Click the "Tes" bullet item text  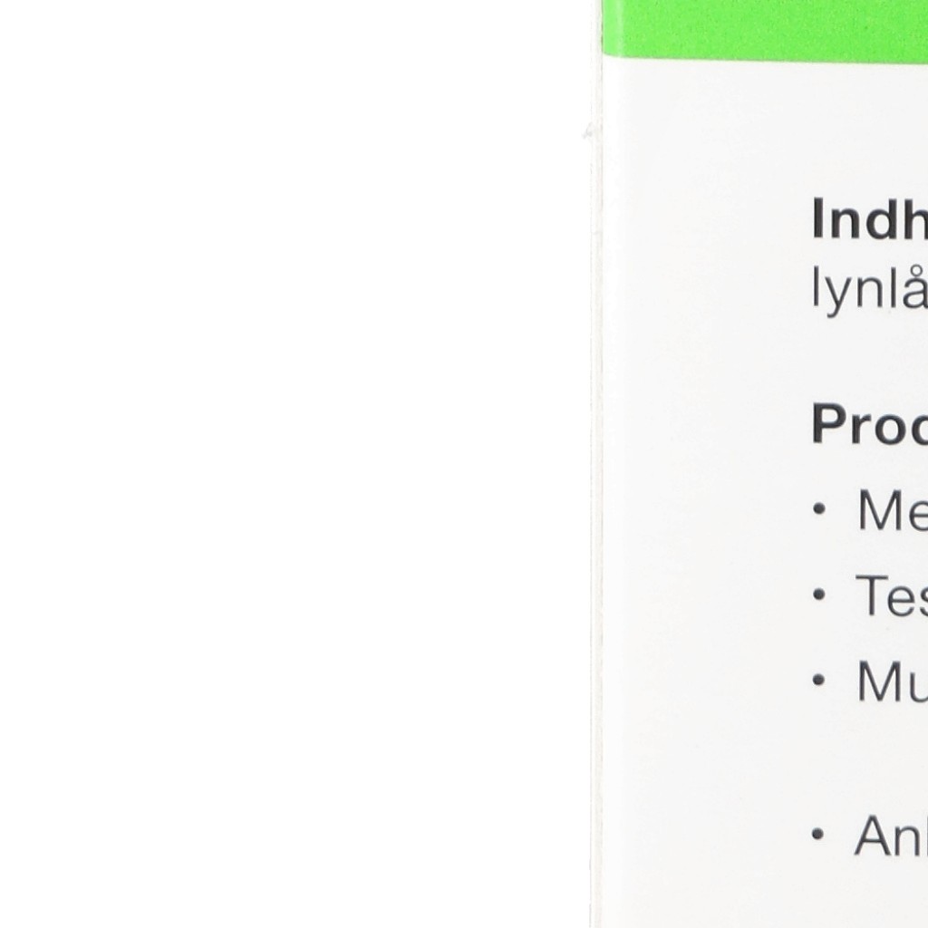click(x=890, y=596)
